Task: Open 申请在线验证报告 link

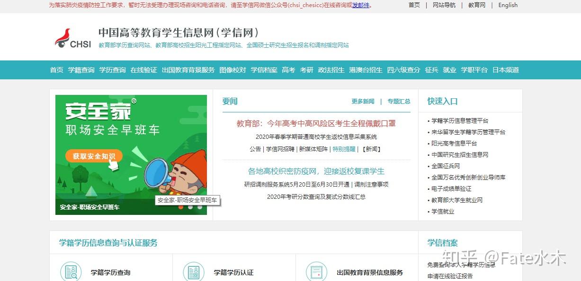Action: click(x=450, y=276)
